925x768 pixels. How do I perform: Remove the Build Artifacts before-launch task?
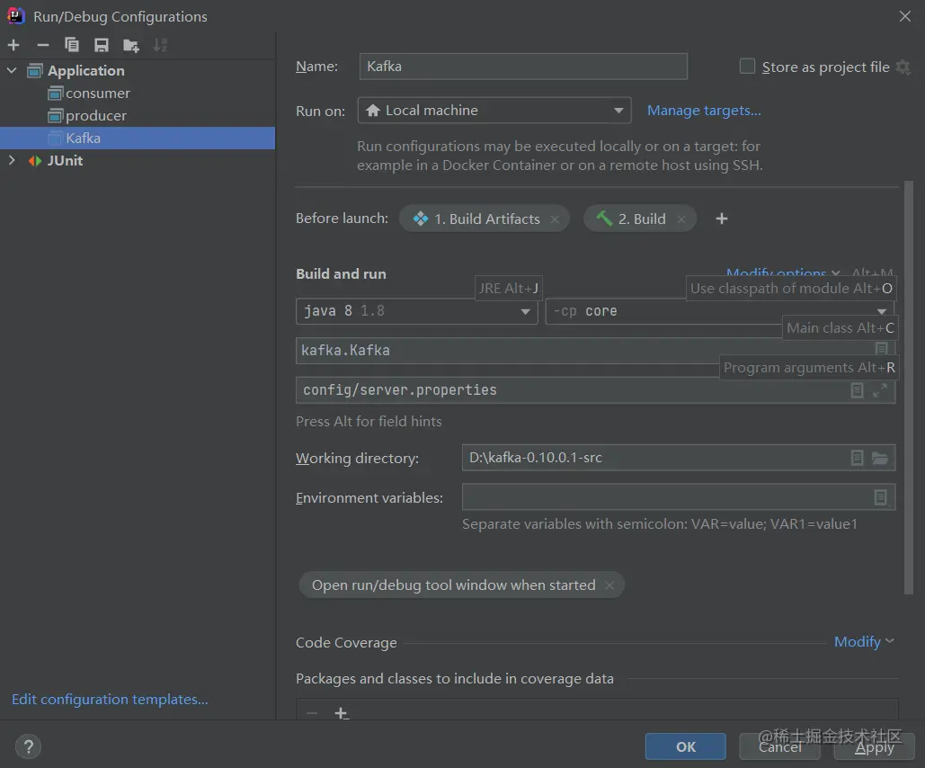[555, 219]
